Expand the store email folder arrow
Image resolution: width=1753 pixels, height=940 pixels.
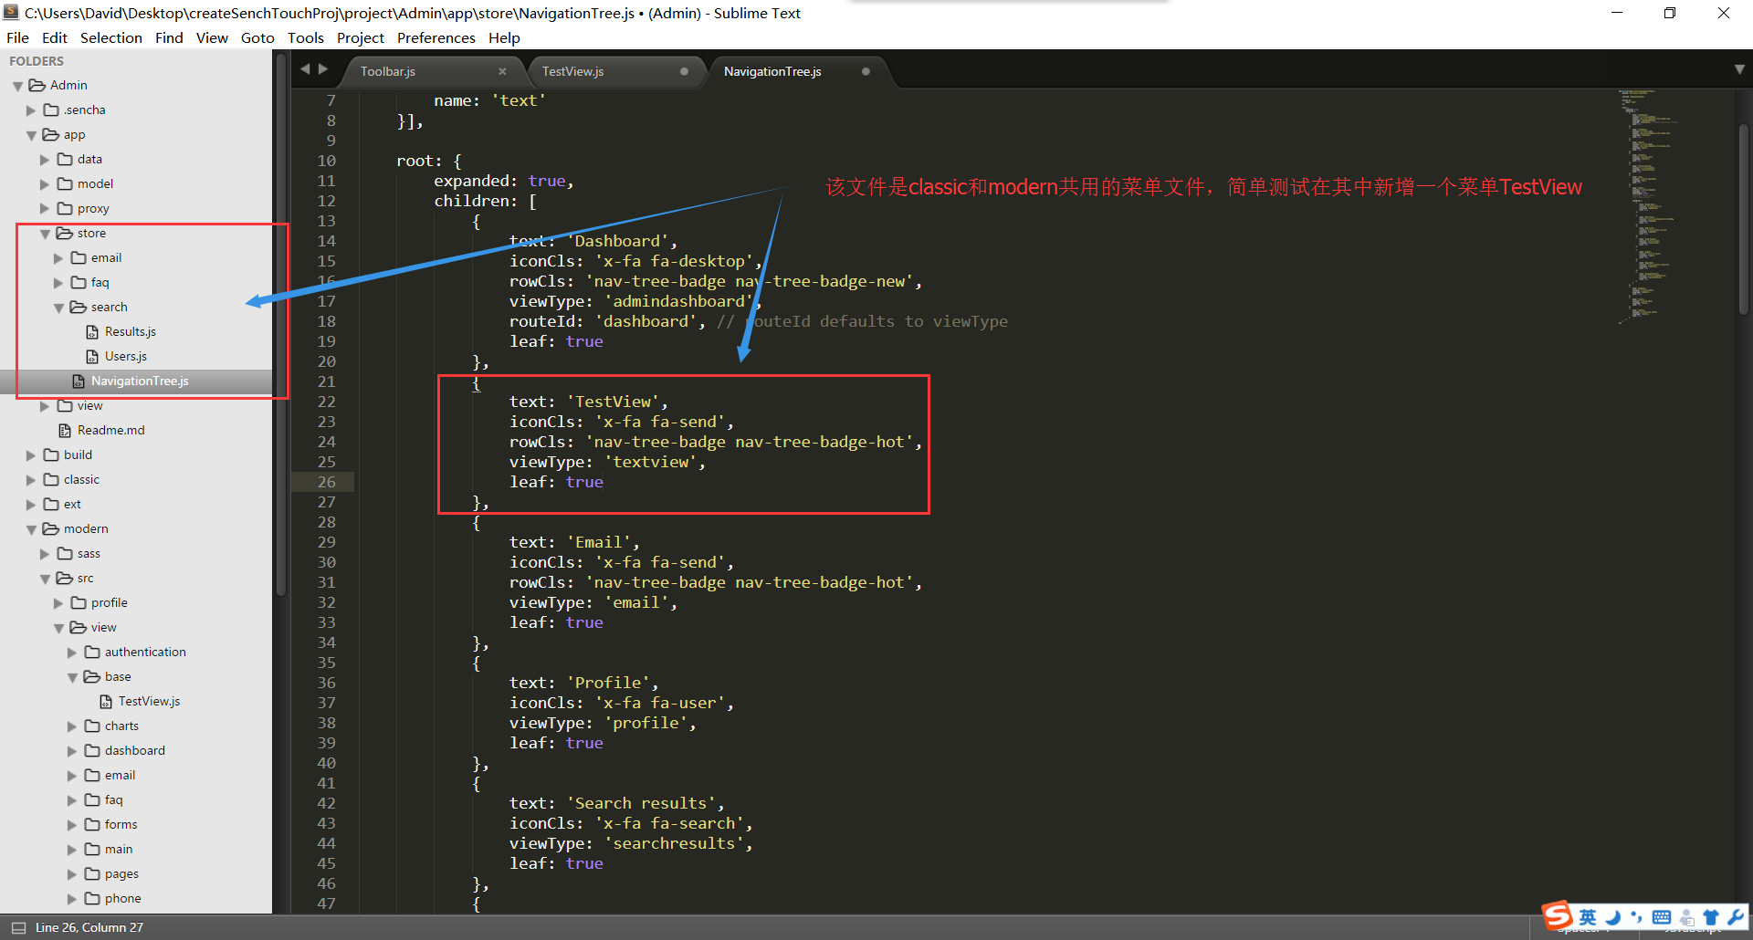tap(58, 258)
